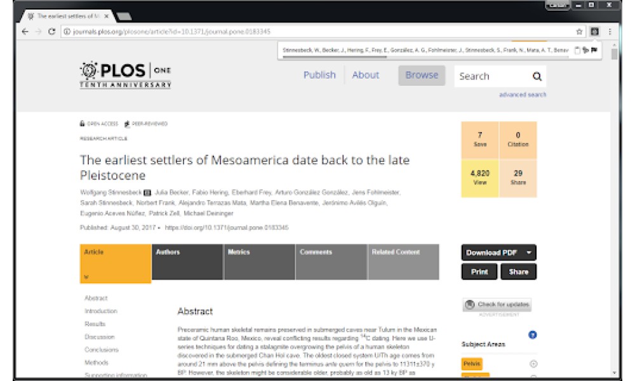Click the Pelvis subject tag
The image size is (635, 381).
tap(472, 364)
